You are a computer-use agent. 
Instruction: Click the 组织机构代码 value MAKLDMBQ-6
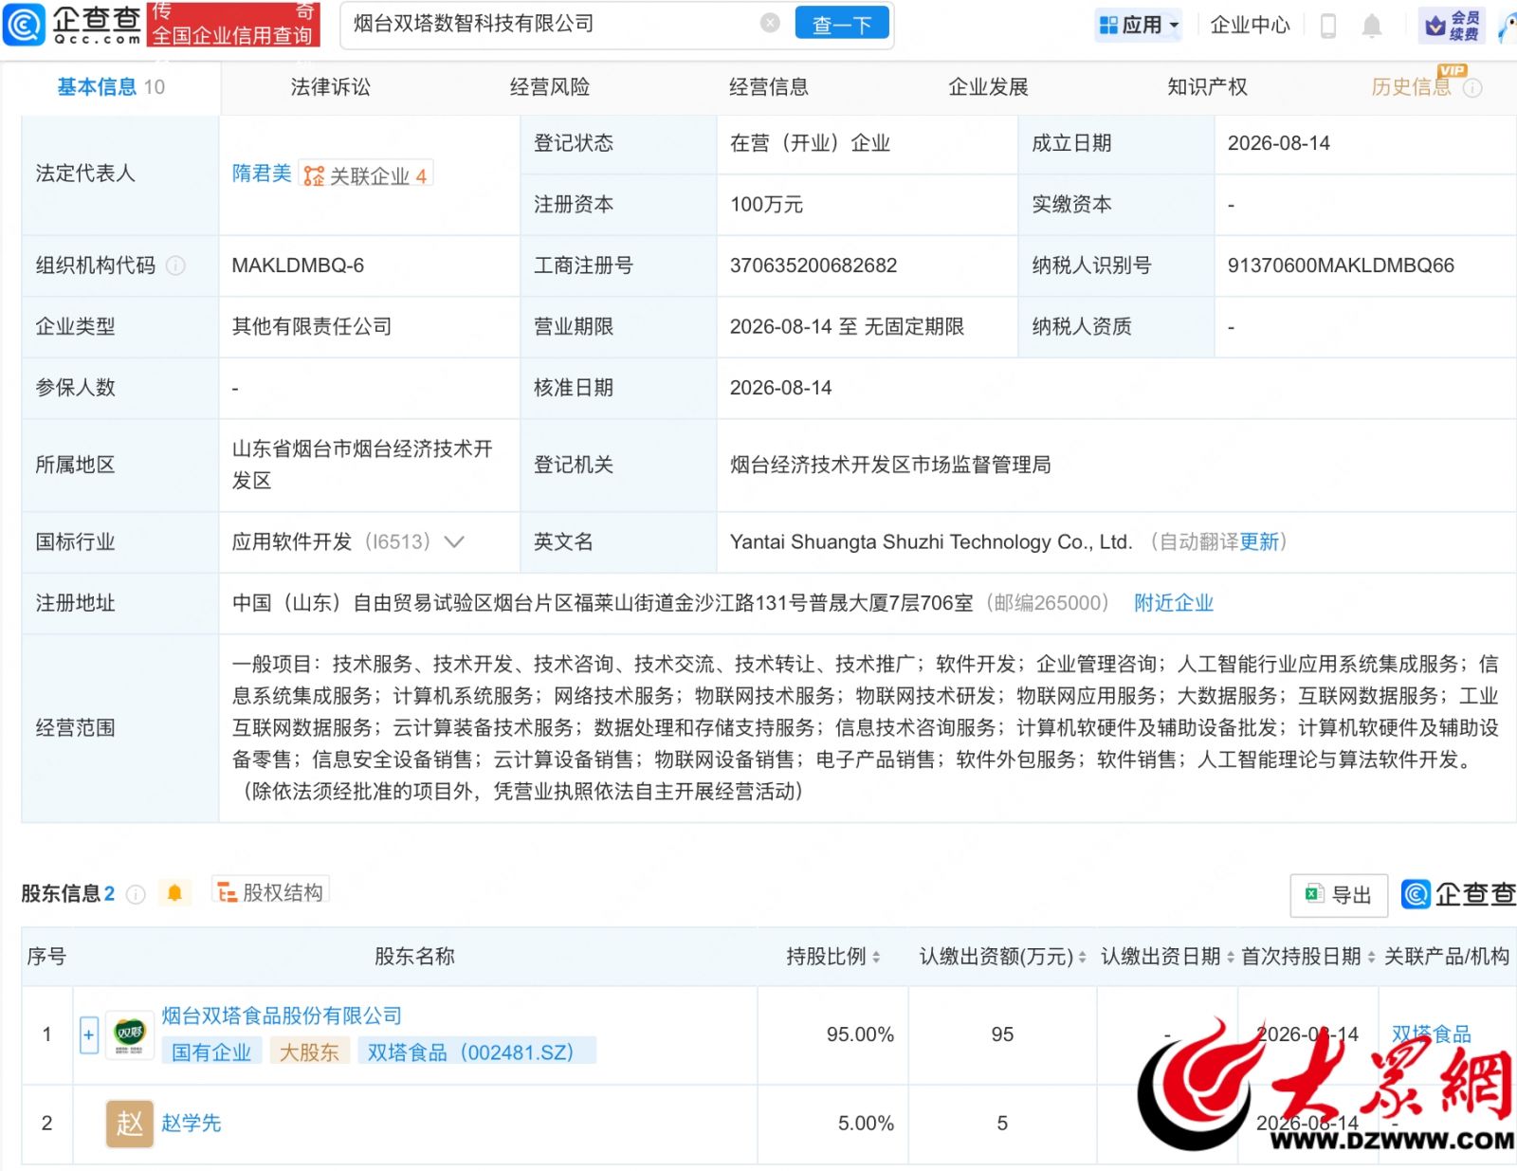(x=298, y=265)
